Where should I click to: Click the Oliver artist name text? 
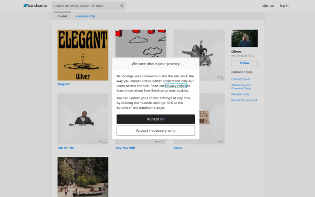pyautogui.click(x=236, y=51)
